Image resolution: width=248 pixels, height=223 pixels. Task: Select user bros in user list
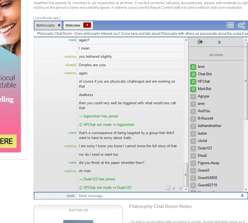(x=201, y=67)
